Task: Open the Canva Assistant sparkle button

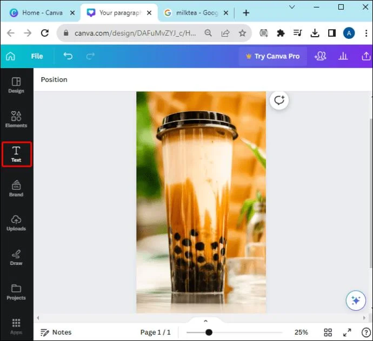Action: click(356, 301)
